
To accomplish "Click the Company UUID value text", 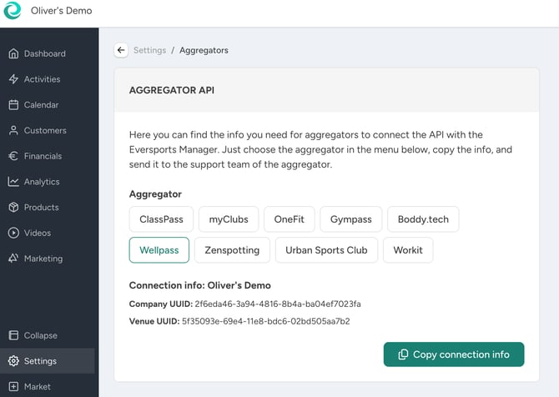I will click(x=277, y=304).
